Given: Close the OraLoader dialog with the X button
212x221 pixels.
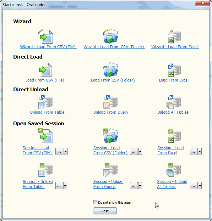Looking at the screenshot, I should [x=203, y=3].
